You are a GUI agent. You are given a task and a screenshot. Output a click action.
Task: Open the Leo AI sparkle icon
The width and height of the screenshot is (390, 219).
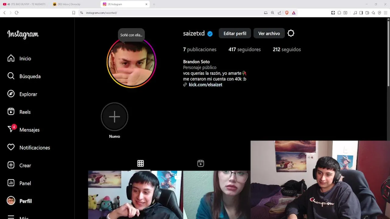(x=373, y=13)
